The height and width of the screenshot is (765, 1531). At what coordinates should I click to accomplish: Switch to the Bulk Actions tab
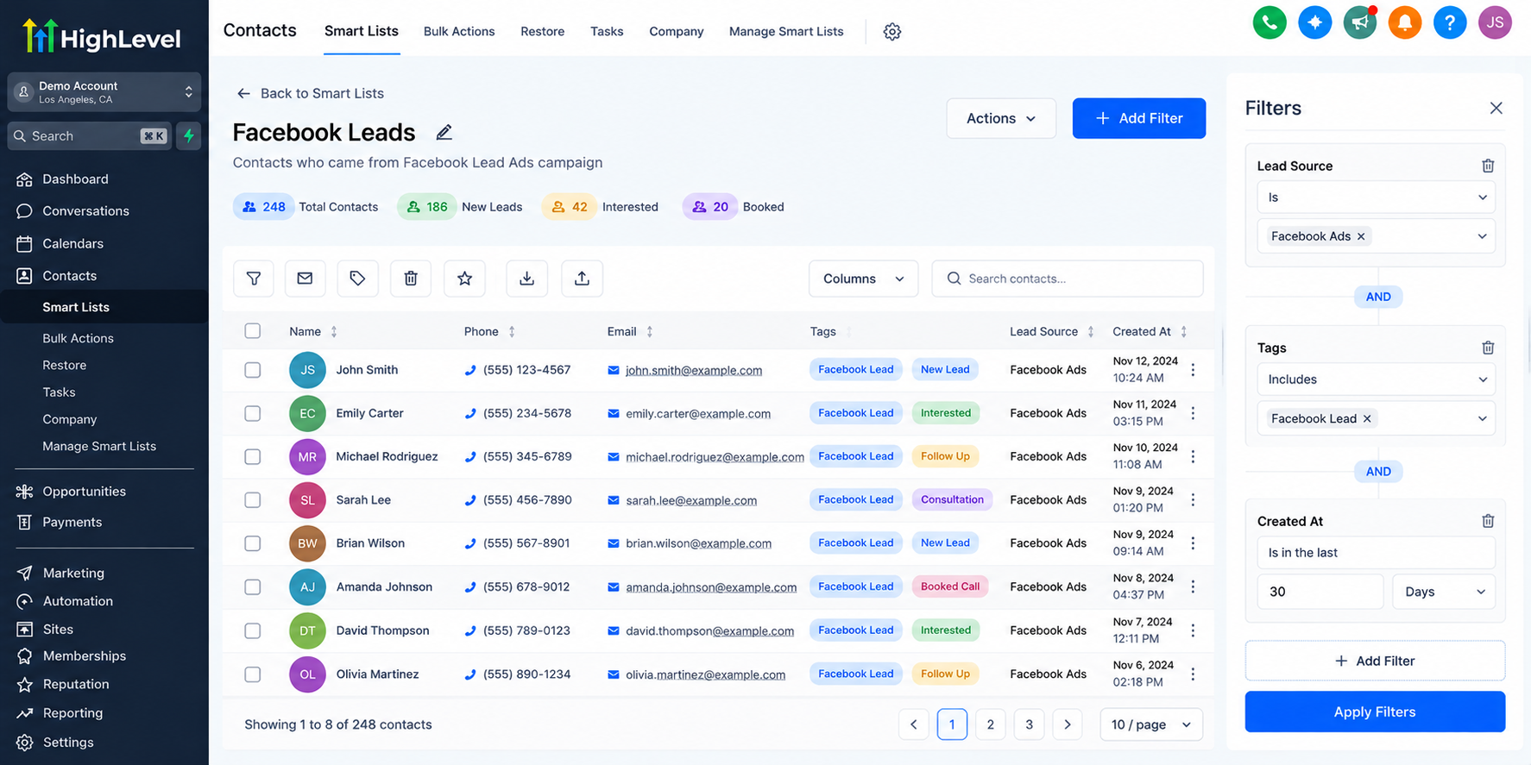click(459, 32)
